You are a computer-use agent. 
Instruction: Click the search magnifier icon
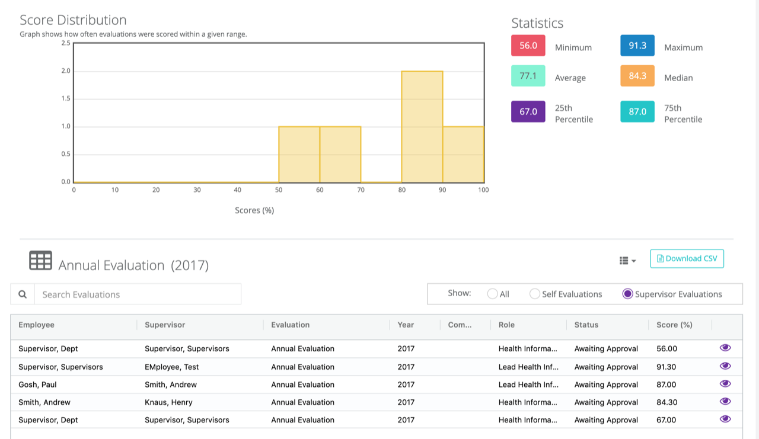tap(23, 294)
